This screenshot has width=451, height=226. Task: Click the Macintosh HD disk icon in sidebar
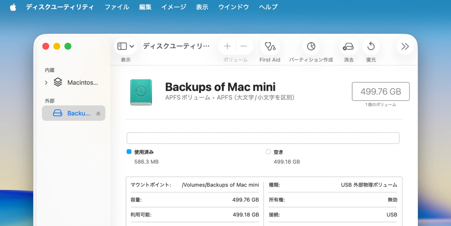coord(58,82)
